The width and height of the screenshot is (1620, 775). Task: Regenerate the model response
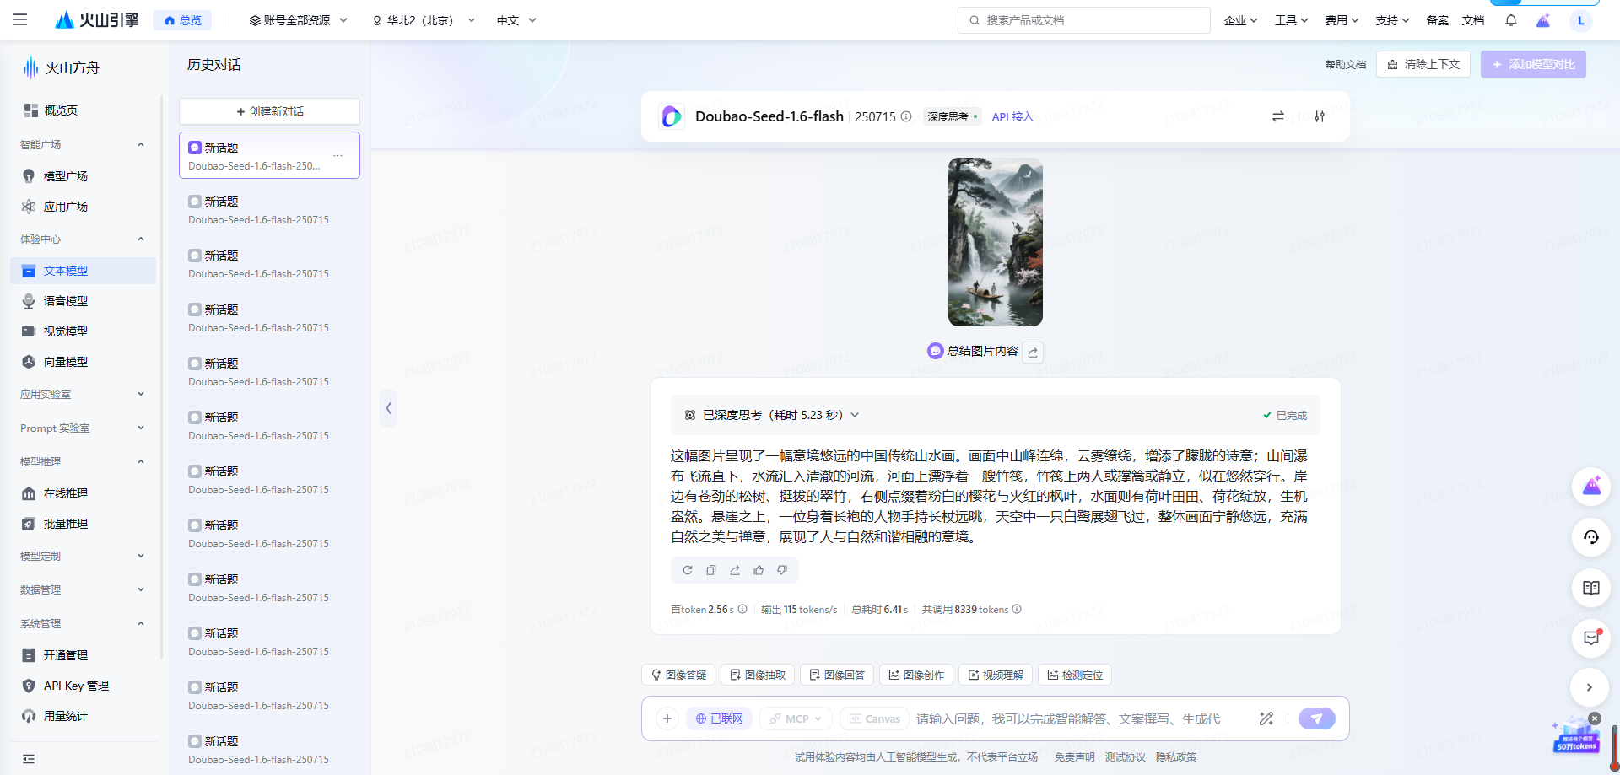tap(688, 570)
